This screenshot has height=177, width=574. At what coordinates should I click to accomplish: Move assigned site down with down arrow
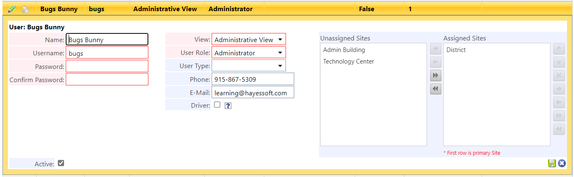559,62
